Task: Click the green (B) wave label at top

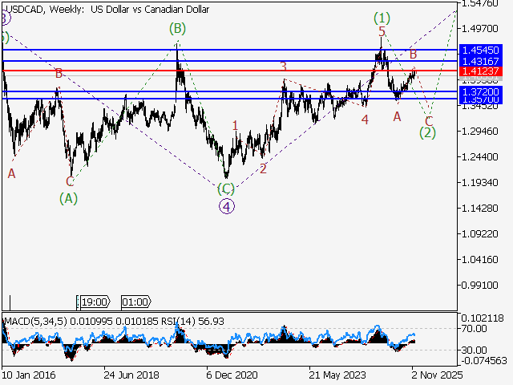Action: [177, 29]
